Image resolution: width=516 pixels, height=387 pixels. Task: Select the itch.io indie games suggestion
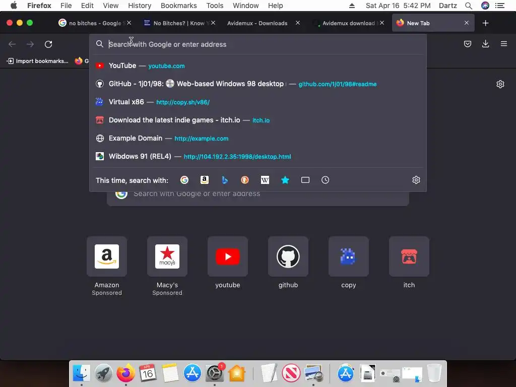(258, 120)
